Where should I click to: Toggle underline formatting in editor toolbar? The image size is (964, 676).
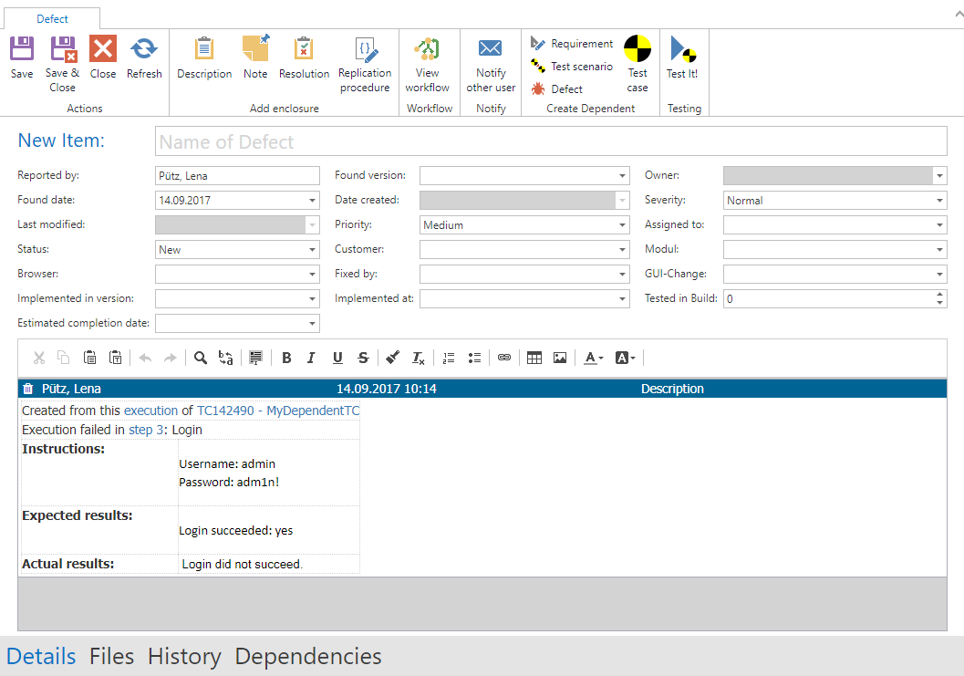click(x=337, y=359)
